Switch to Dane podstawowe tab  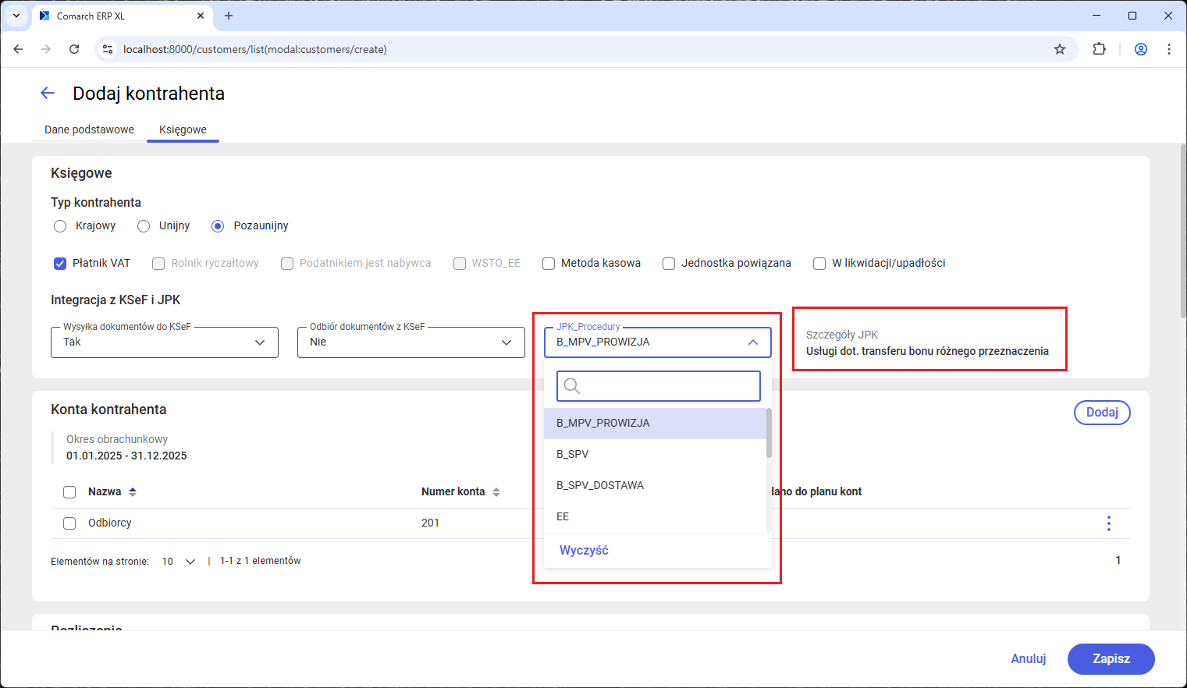pyautogui.click(x=89, y=129)
